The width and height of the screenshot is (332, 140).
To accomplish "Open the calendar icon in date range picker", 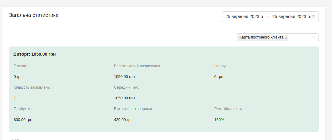I will coord(314,17).
